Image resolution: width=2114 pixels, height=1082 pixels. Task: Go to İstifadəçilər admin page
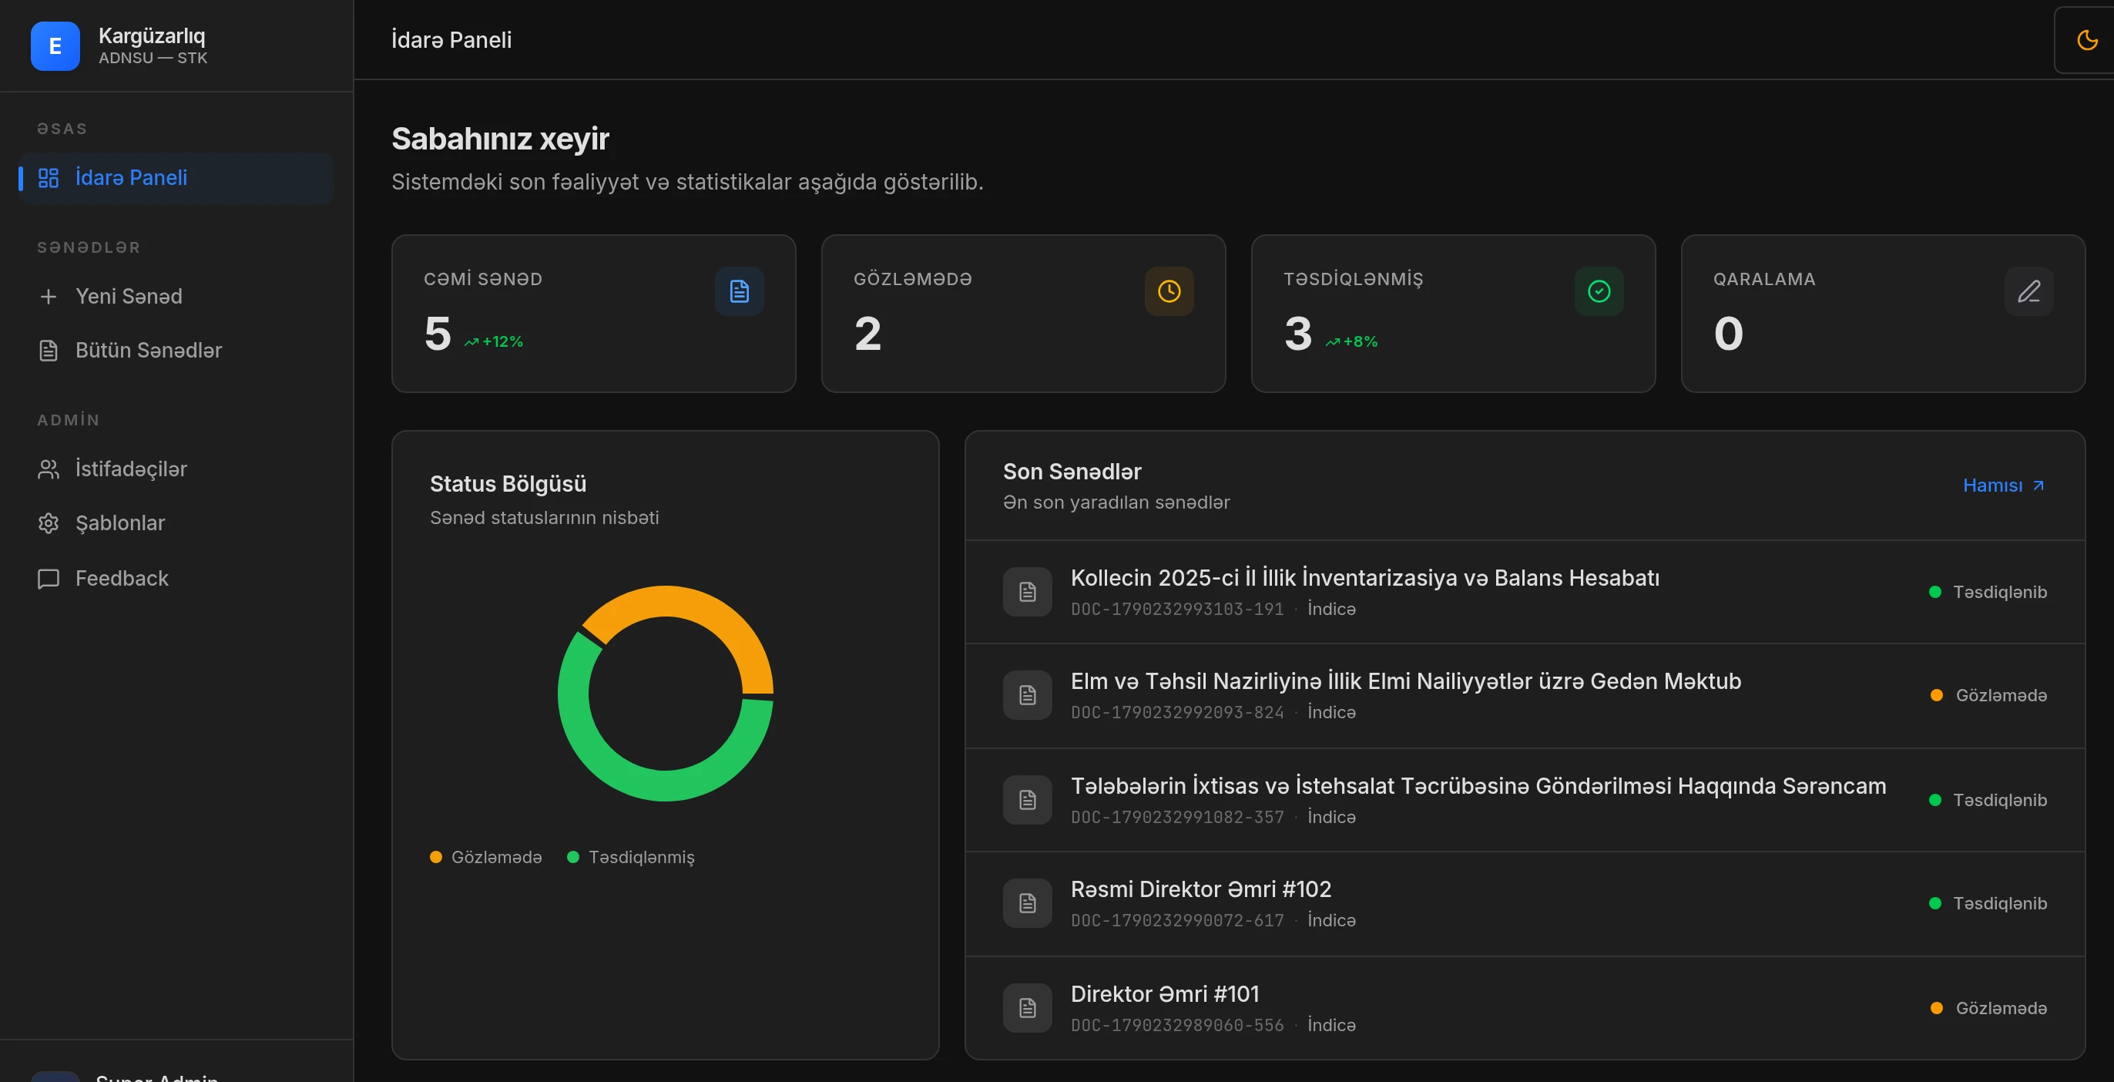[176, 469]
